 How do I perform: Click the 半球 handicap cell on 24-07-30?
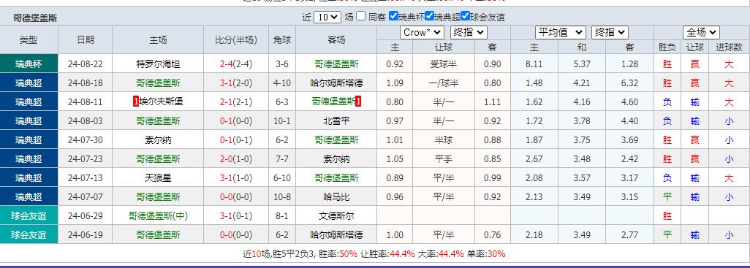pos(444,140)
